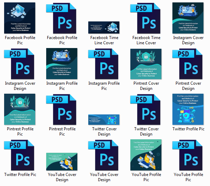The height and width of the screenshot is (186, 210).
Task: Select the Facebook Profile Pic image thumbnail
Action: tap(20, 18)
